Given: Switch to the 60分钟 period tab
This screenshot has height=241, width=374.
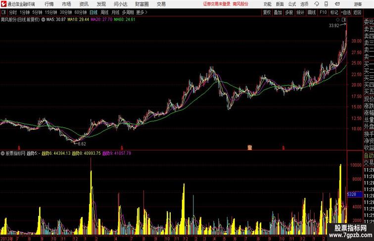Looking at the screenshot, I should coord(81,12).
